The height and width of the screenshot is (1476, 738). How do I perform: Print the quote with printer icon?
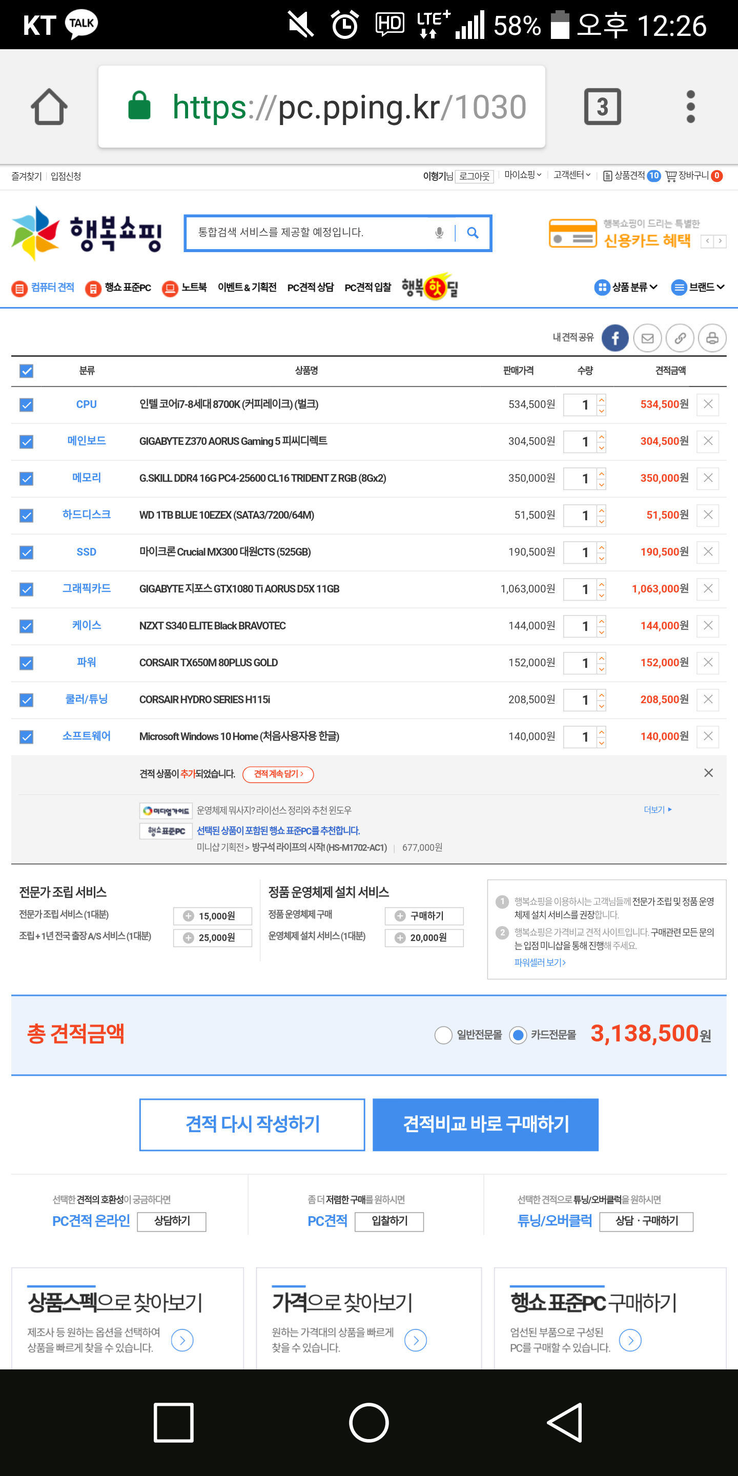tap(712, 338)
